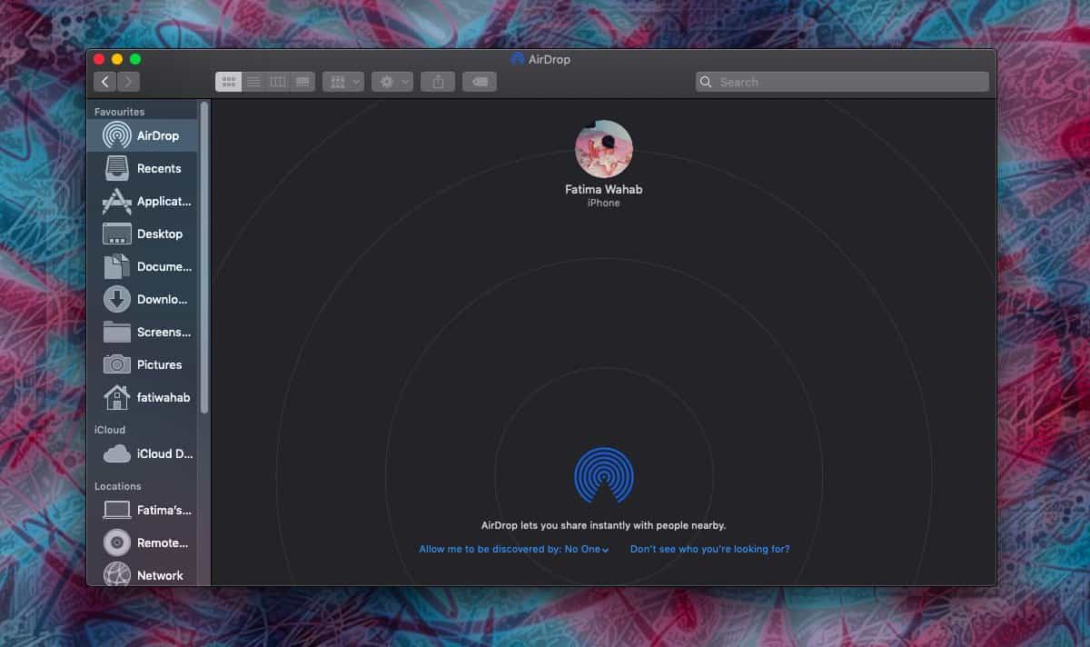This screenshot has height=647, width=1090.
Task: Click the Search field
Action: (842, 82)
